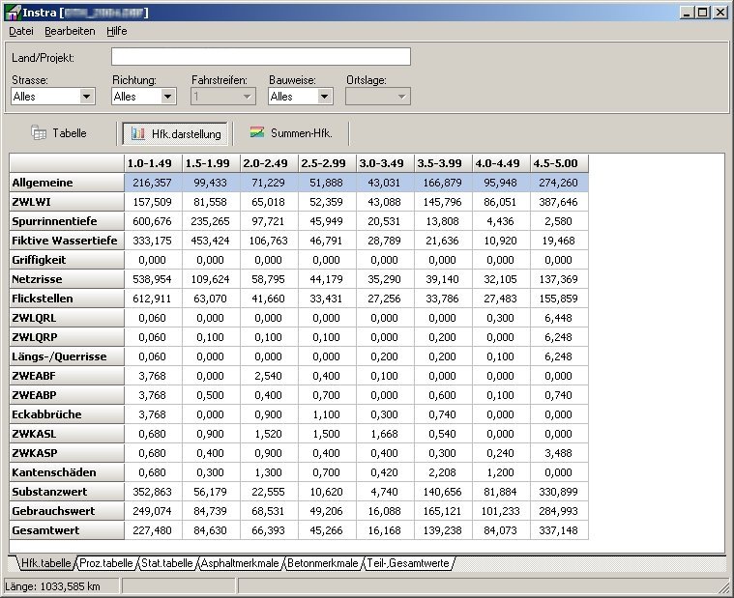734x598 pixels.
Task: Click the 2.0-2.49 column header
Action: click(269, 163)
